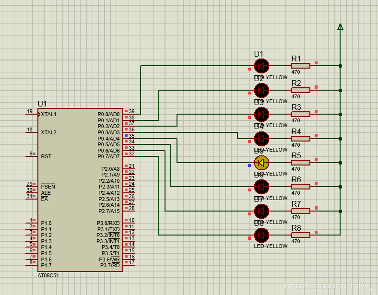
Task: Click the R2 resistor body
Action: point(301,90)
